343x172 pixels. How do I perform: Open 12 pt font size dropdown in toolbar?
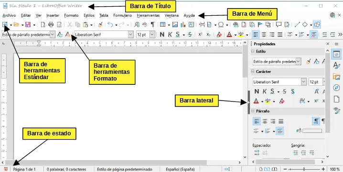point(152,34)
